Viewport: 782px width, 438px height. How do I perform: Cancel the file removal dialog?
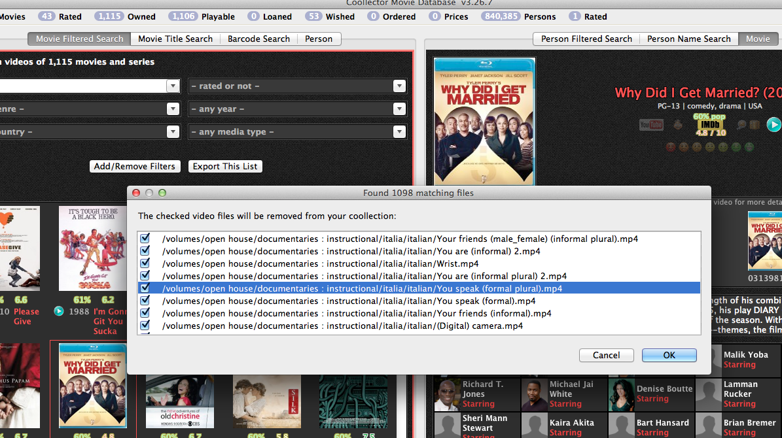(x=607, y=355)
